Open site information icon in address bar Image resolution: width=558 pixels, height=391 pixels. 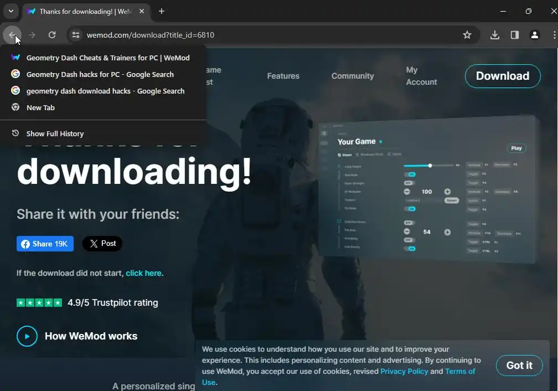(x=76, y=35)
